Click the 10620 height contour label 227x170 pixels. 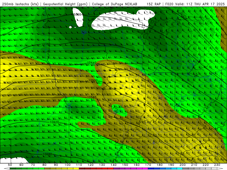tap(54, 122)
